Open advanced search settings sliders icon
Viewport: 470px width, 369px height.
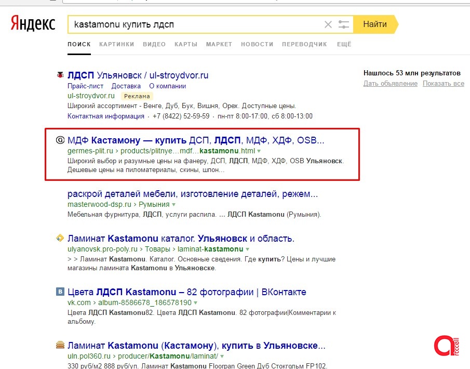pyautogui.click(x=343, y=24)
